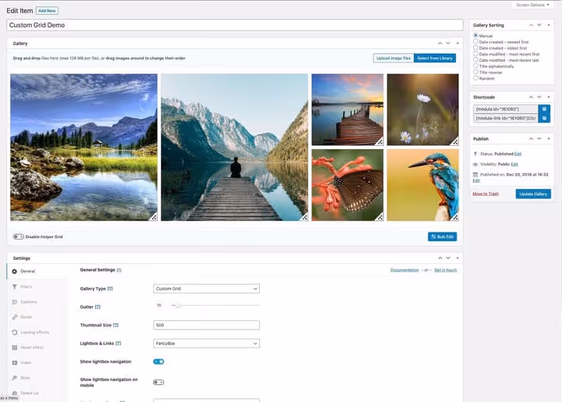This screenshot has width=562, height=402.
Task: Move Settings panel up
Action: 439,258
